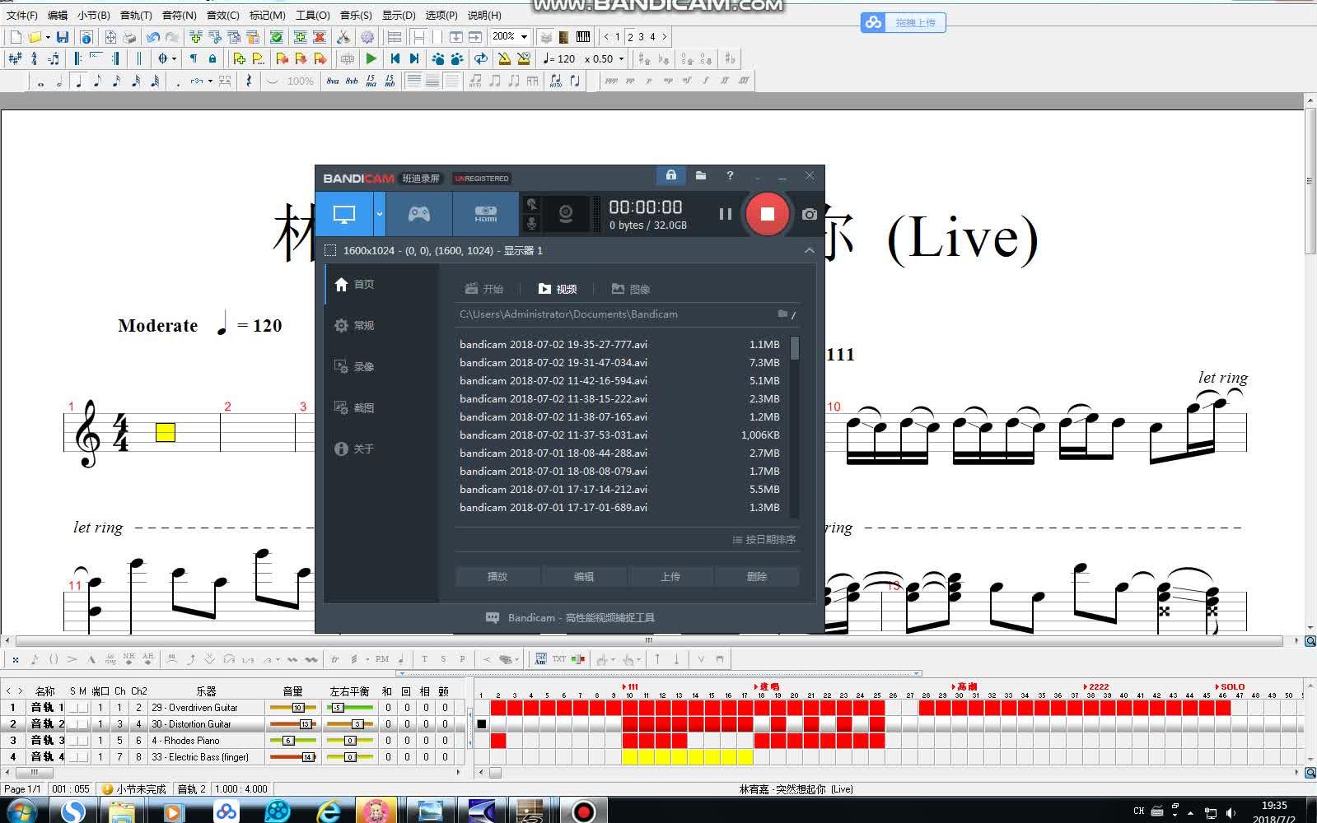This screenshot has height=823, width=1317.
Task: Show the fretboard panel
Action: pyautogui.click(x=564, y=37)
